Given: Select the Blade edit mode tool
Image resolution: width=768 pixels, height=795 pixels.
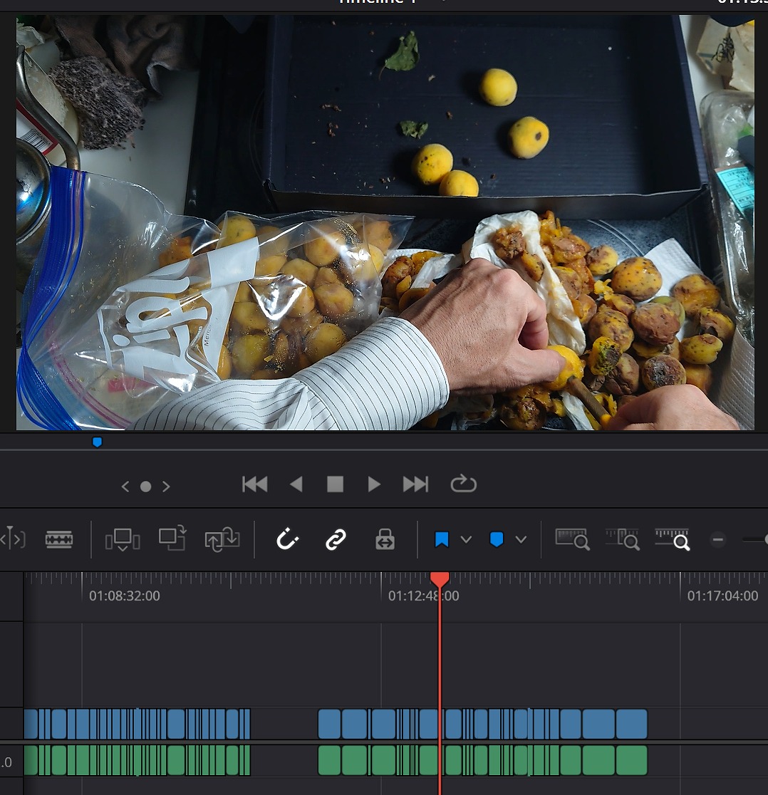Looking at the screenshot, I should [x=58, y=539].
